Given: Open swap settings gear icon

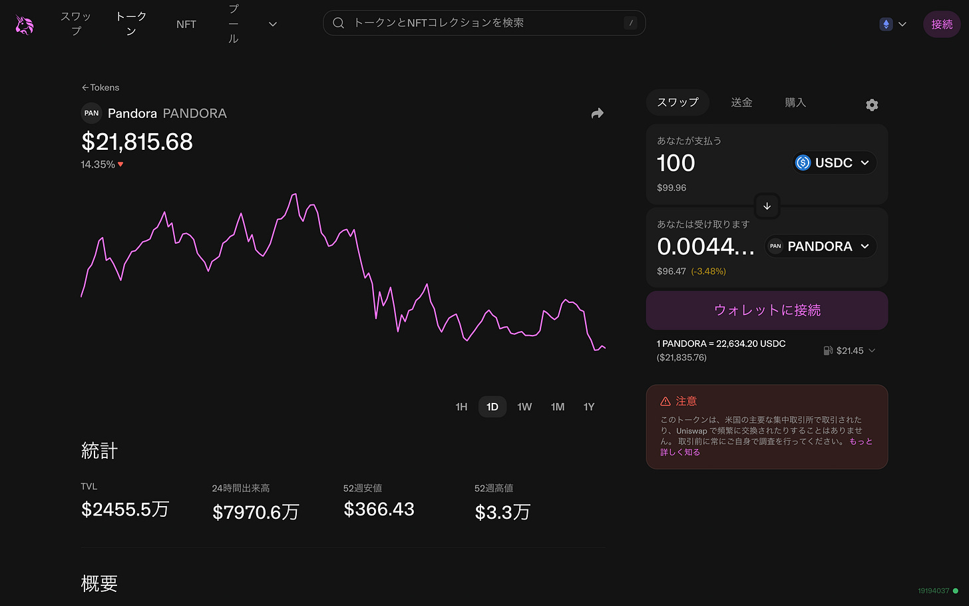Looking at the screenshot, I should (872, 105).
